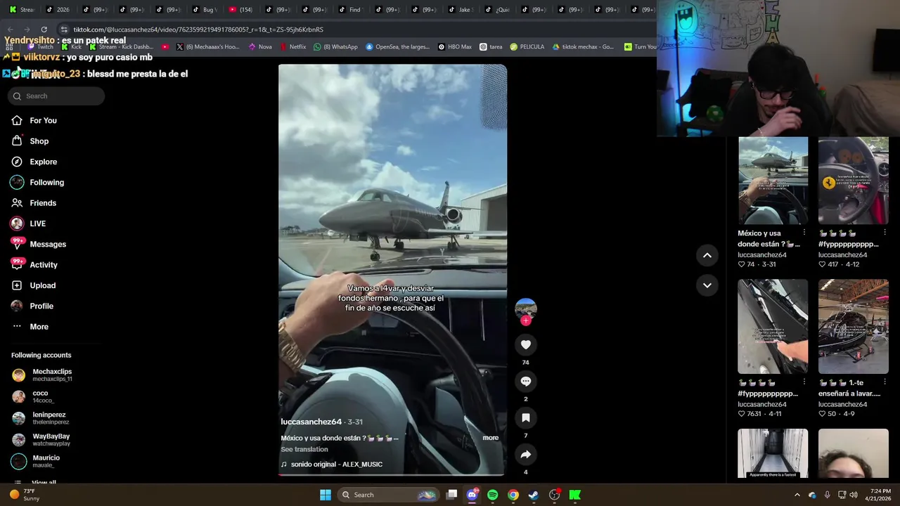This screenshot has width=900, height=506.
Task: Open options for the '1.-te enseñará' card
Action: pos(885,382)
